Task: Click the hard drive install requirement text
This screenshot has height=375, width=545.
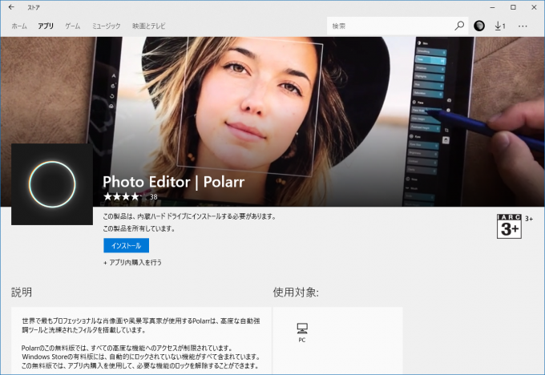Action: click(x=189, y=216)
